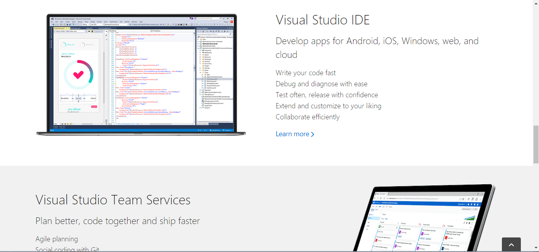Click the page's vertical scrollbar thumb
This screenshot has width=539, height=252.
click(x=536, y=145)
